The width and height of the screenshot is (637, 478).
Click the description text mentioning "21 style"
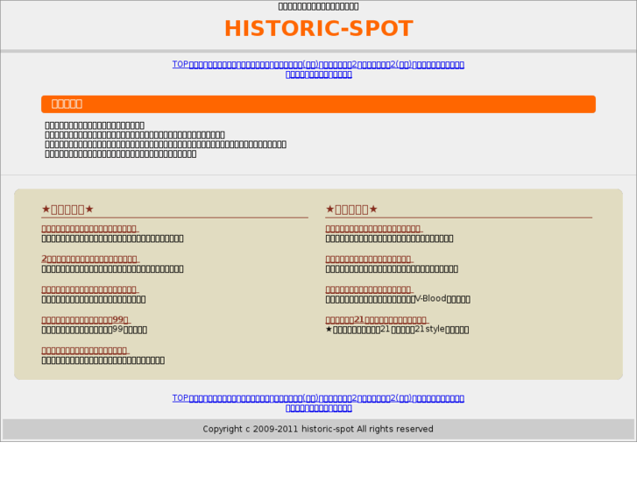[x=397, y=330]
